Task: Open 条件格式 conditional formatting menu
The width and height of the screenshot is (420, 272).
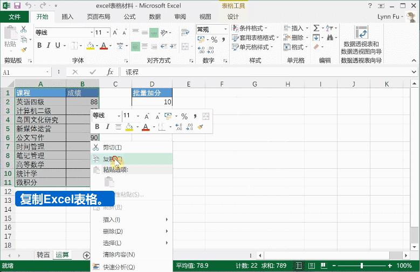Action: click(250, 28)
